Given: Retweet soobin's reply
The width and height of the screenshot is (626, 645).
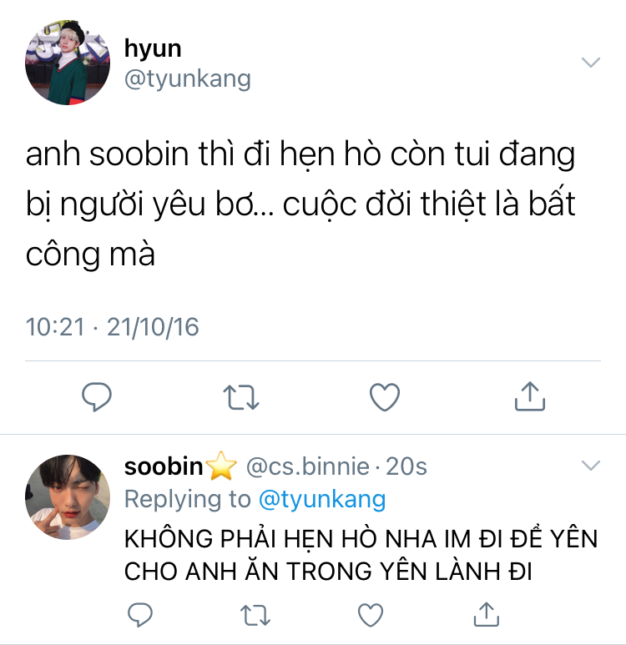Looking at the screenshot, I should (255, 615).
